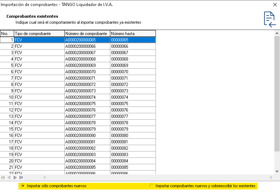Click FCV type cell in row 21
The image size is (280, 195).
[39, 167]
